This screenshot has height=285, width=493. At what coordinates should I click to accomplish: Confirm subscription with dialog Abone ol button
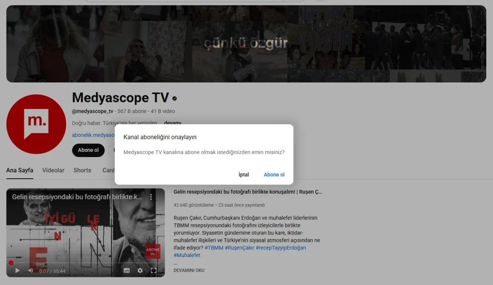pyautogui.click(x=274, y=175)
